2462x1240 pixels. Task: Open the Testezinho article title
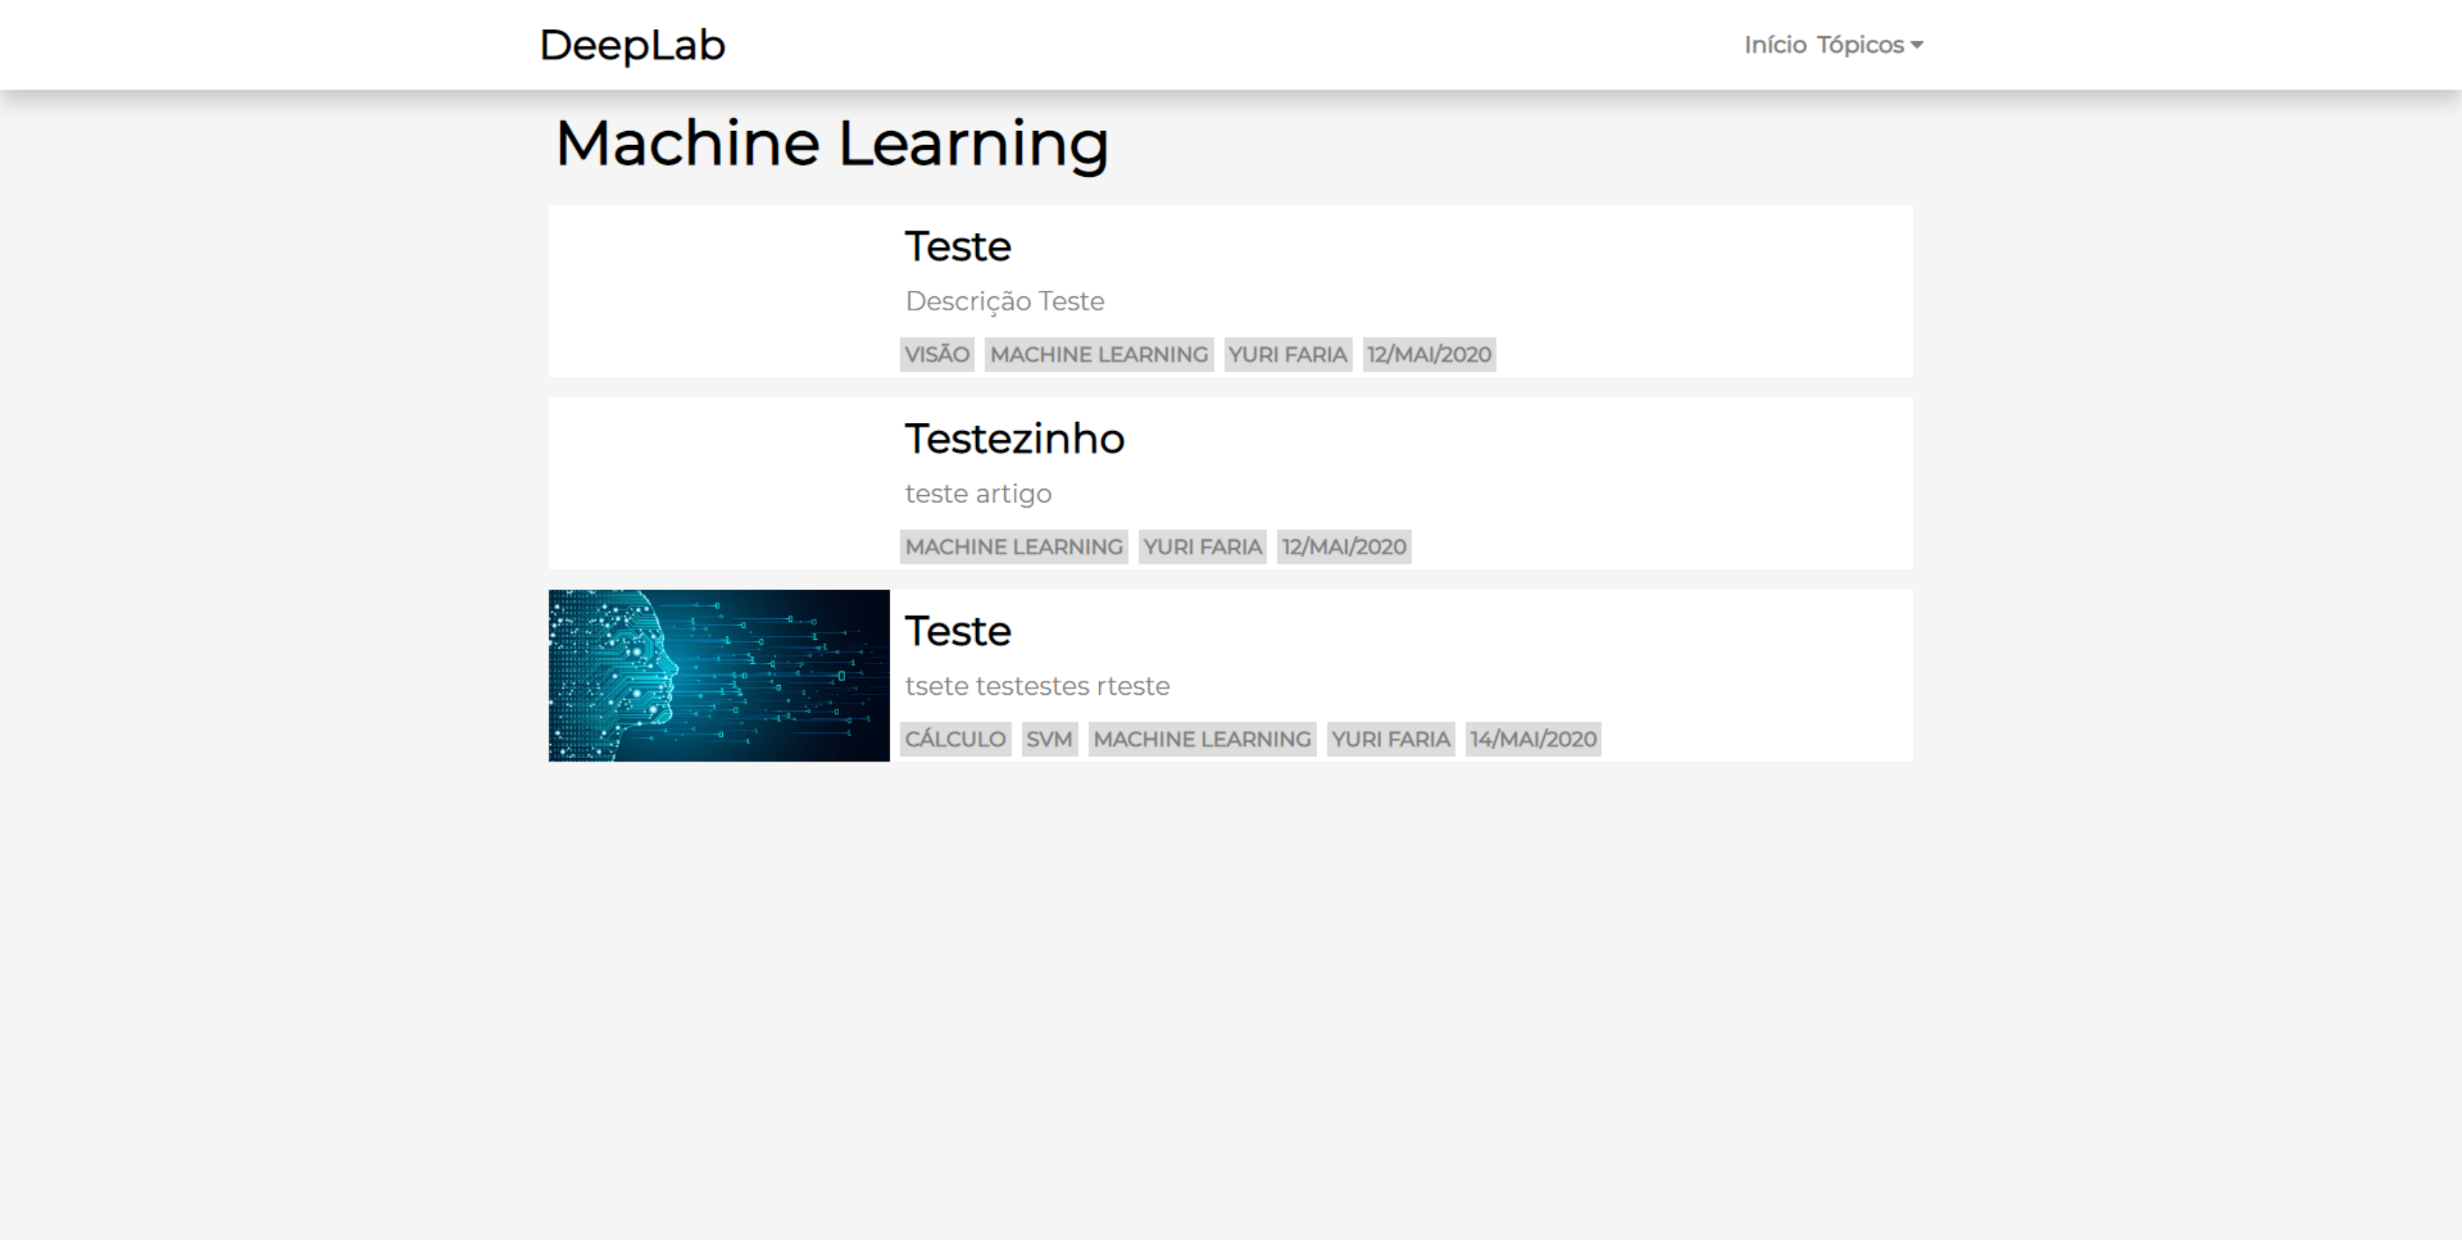tap(1014, 439)
